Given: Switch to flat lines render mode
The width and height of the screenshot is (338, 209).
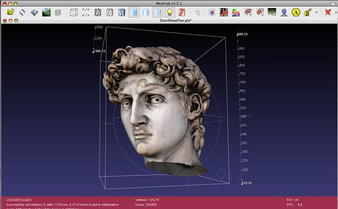Looking at the screenshot, I should pos(122,12).
